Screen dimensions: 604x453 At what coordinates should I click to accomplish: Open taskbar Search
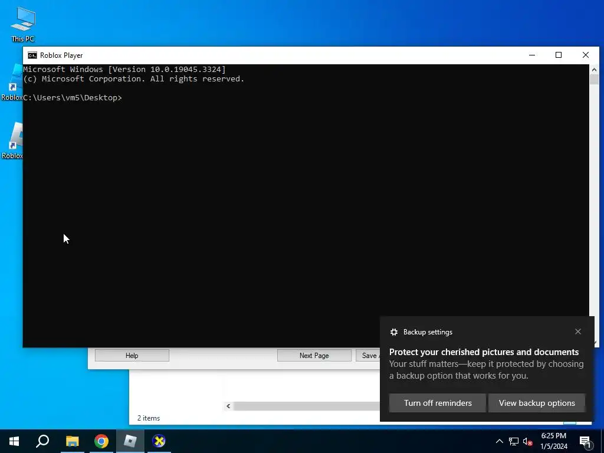pos(42,441)
